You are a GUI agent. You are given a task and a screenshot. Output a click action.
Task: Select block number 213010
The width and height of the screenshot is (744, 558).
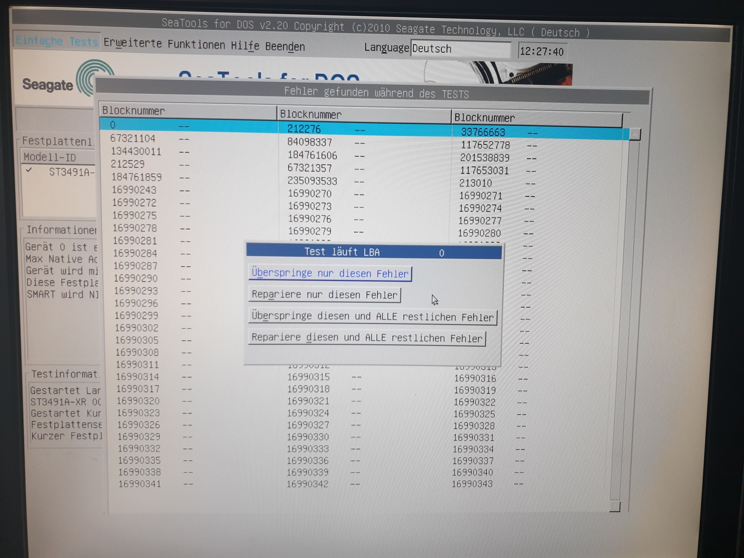point(476,183)
